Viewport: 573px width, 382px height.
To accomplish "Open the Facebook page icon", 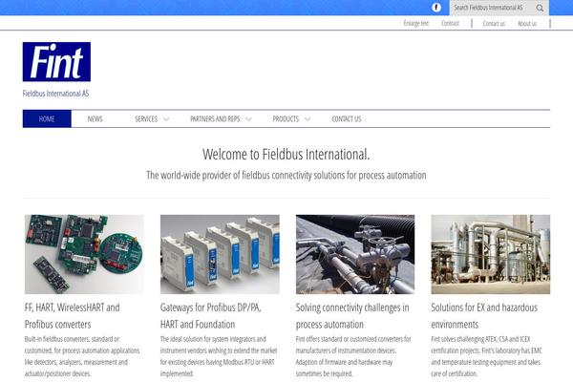I will (436, 8).
